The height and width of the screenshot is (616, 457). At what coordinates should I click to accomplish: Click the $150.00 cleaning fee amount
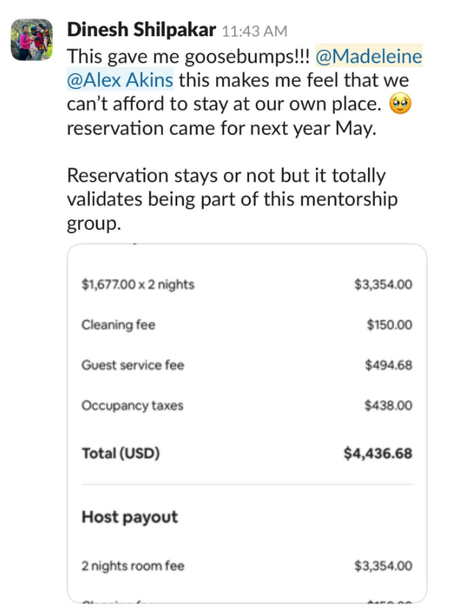pos(389,324)
